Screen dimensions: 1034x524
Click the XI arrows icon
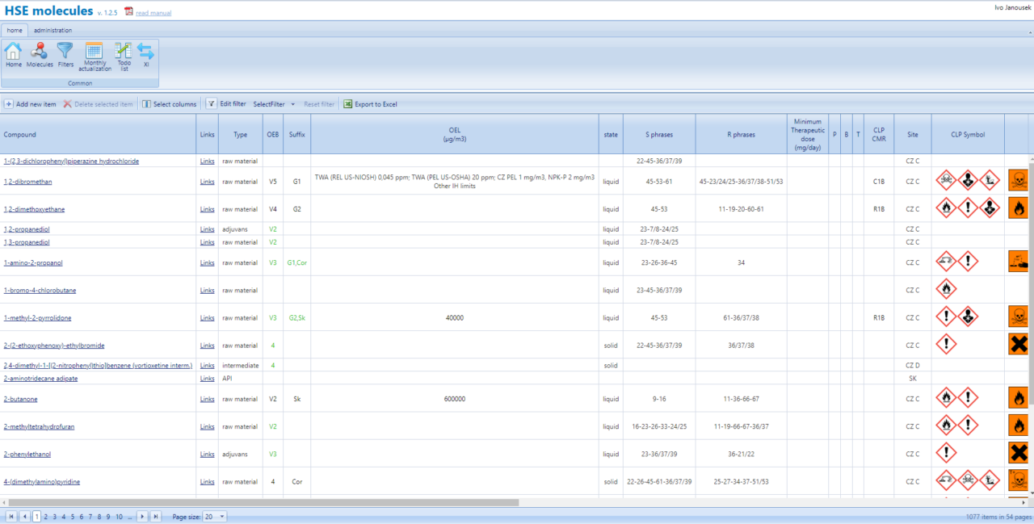[146, 55]
